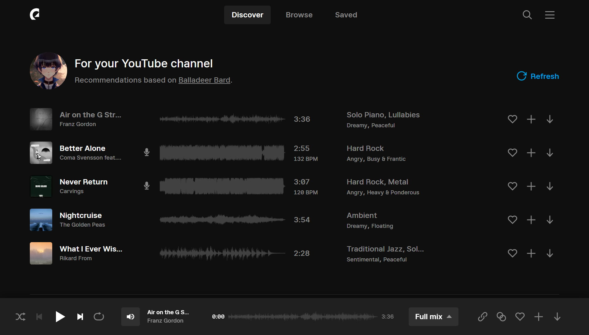Expand the Full mix dropdown

pos(433,317)
